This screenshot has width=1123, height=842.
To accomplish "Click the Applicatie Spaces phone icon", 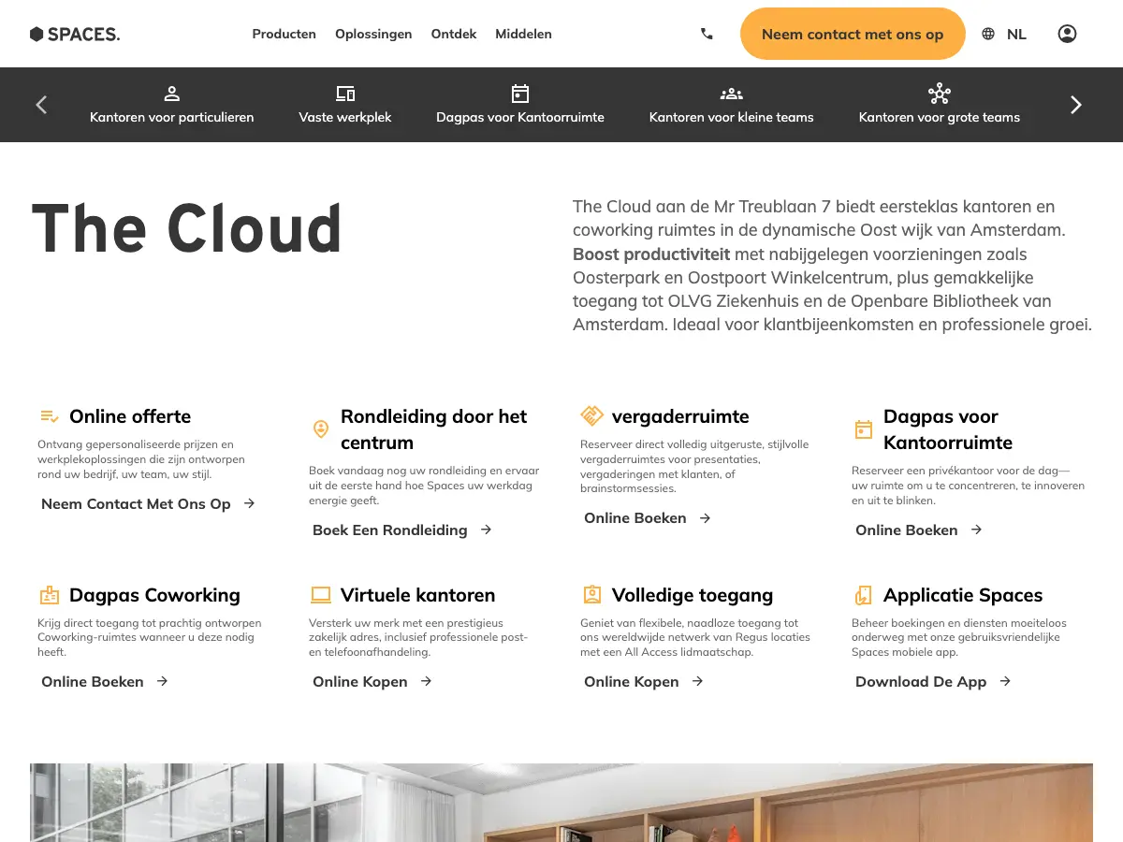I will click(864, 595).
